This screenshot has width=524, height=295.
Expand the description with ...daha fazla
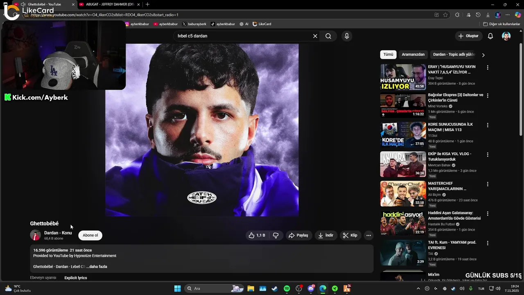(97, 267)
